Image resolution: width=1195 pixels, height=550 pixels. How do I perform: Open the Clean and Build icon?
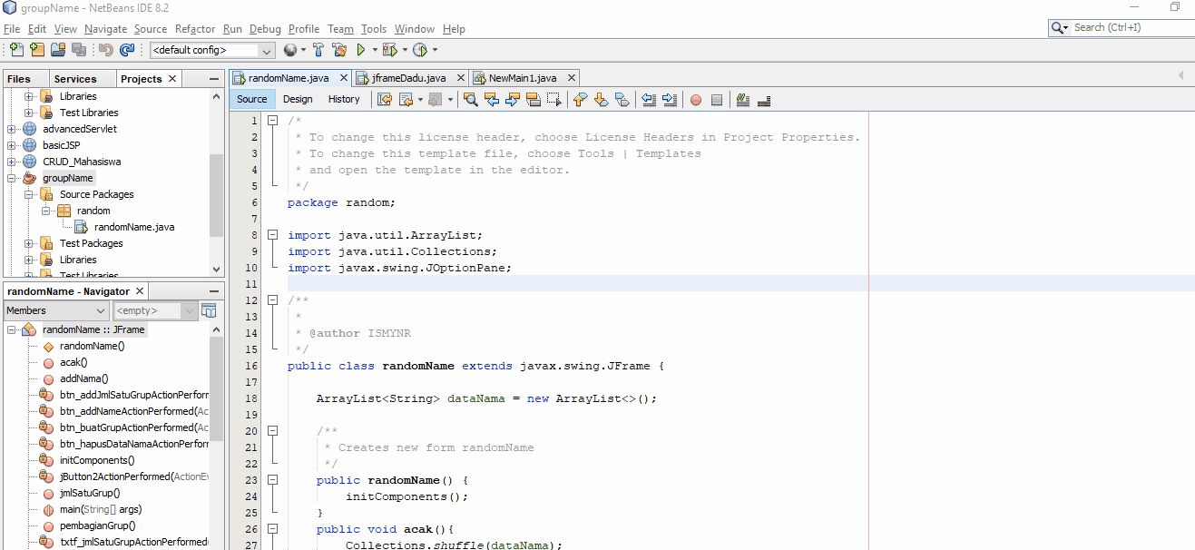338,50
